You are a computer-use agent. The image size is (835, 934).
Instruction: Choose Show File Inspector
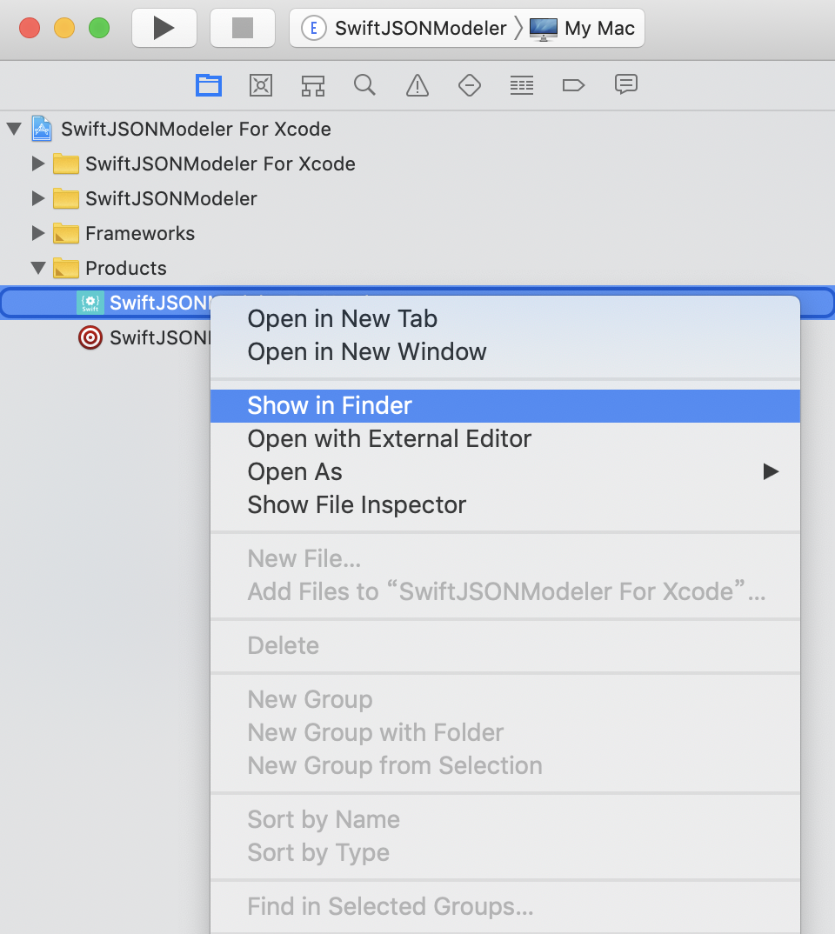pyautogui.click(x=505, y=505)
